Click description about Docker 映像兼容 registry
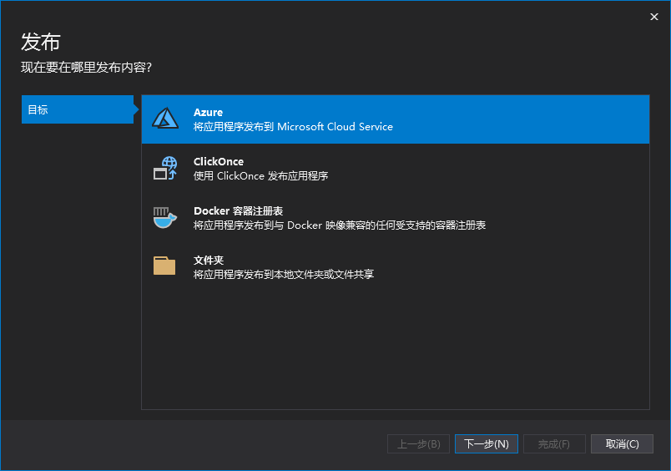The height and width of the screenshot is (471, 671). 340,225
